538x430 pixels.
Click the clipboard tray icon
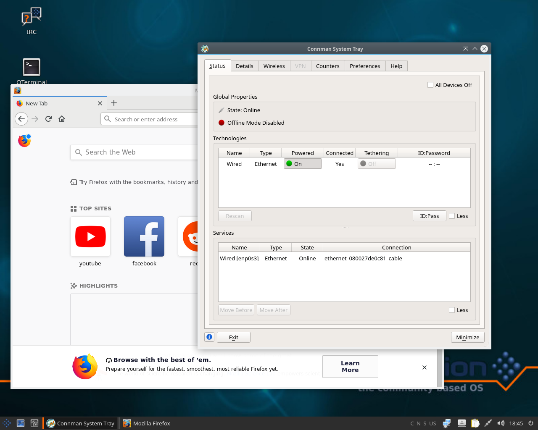475,423
